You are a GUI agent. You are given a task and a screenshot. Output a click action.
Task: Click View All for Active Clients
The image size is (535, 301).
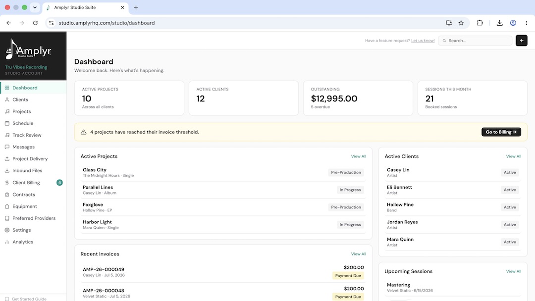514,156
